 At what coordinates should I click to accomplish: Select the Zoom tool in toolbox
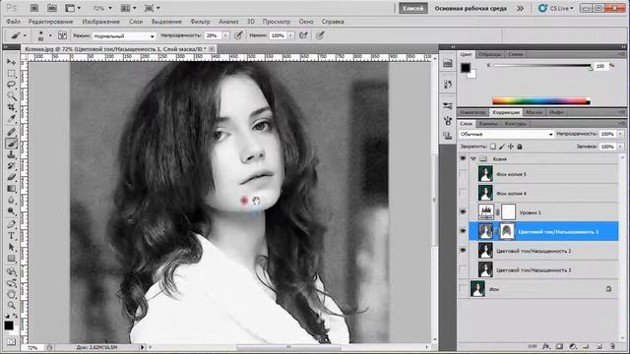tap(11, 306)
